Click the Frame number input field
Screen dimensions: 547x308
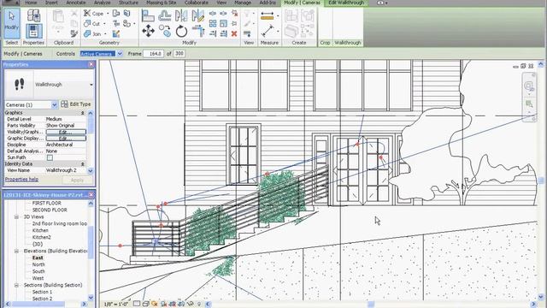154,54
